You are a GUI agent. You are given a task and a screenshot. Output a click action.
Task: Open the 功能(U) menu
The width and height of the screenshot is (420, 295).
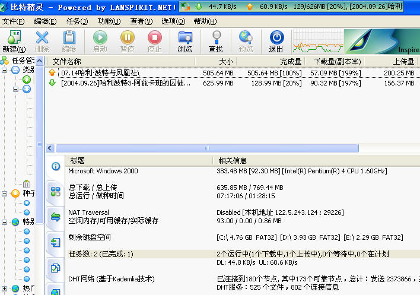click(x=109, y=21)
